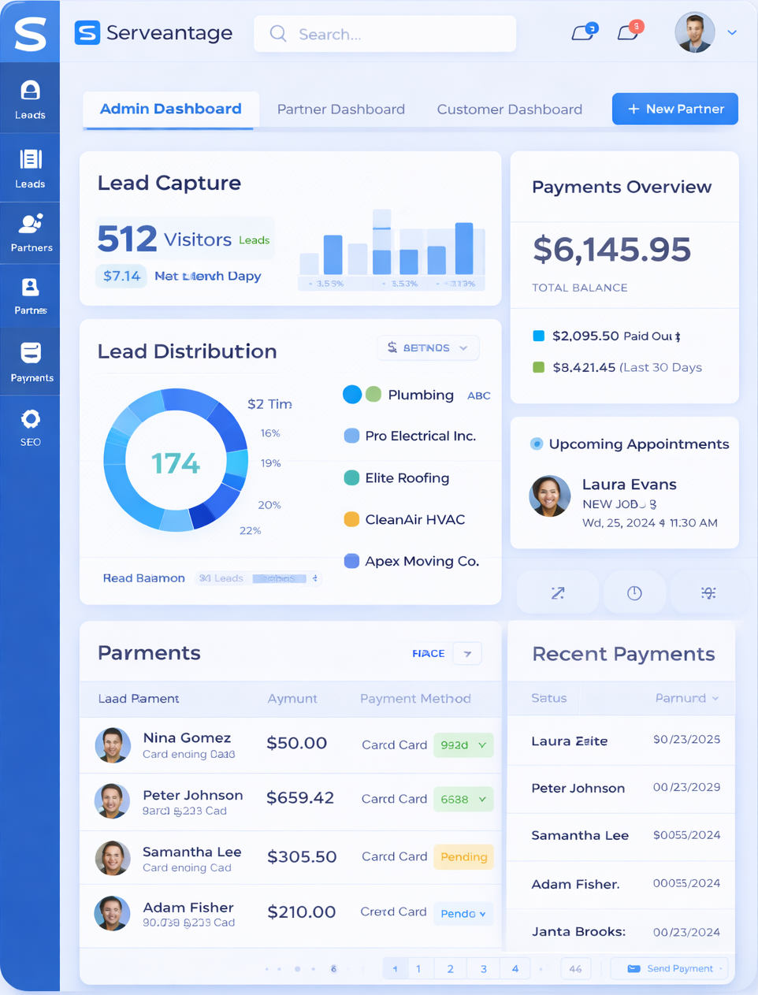Click the blue Paid Out color swatch
The height and width of the screenshot is (995, 758).
click(539, 336)
